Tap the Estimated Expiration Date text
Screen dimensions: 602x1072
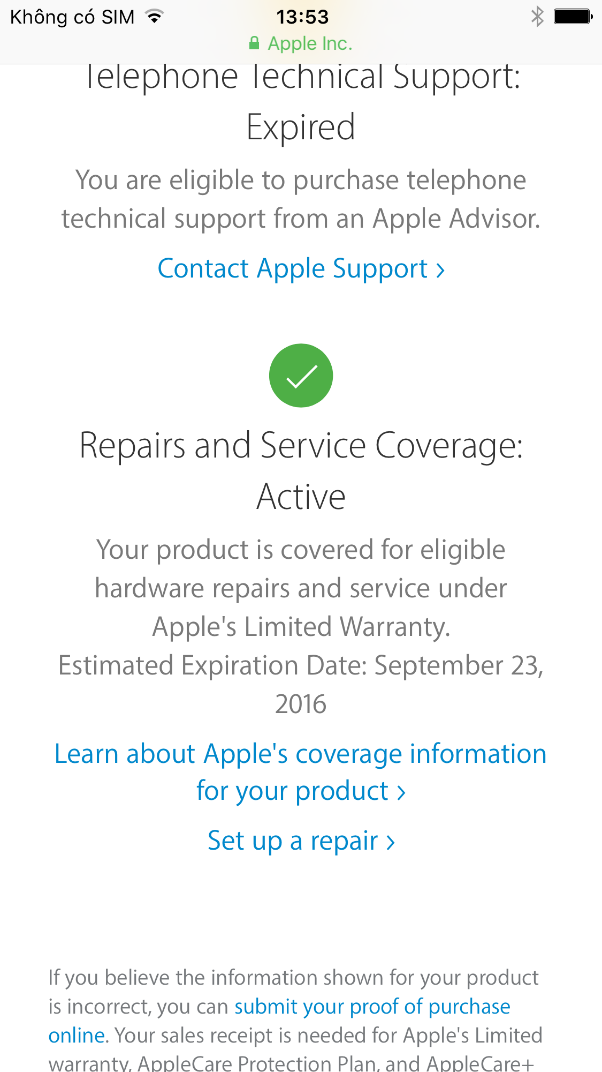[301, 685]
